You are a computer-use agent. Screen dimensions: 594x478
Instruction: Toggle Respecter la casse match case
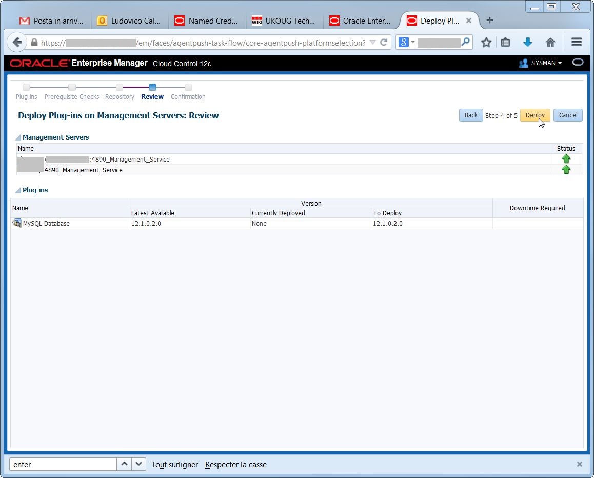point(235,464)
